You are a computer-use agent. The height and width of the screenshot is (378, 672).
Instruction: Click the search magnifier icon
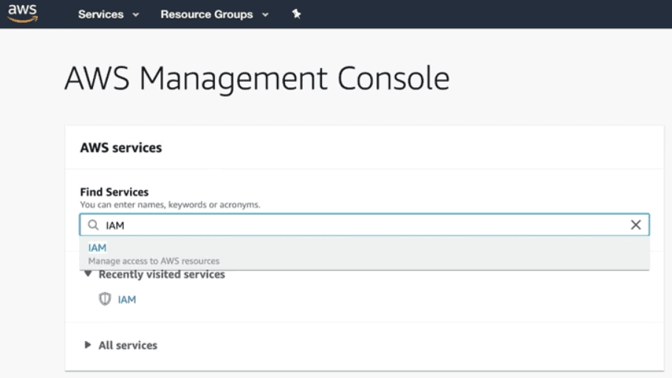(x=93, y=225)
